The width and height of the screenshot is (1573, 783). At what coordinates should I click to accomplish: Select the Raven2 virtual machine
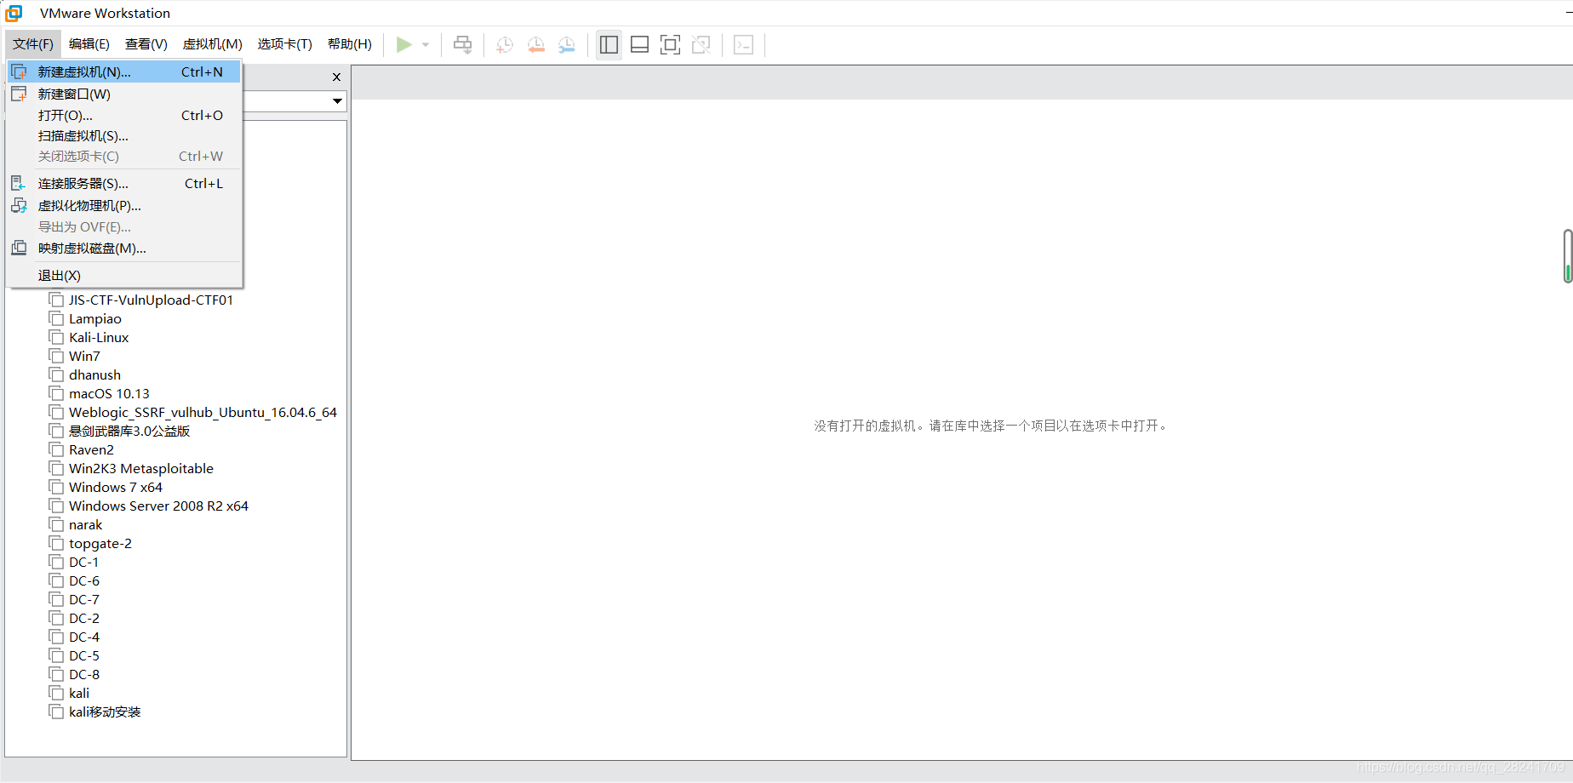coord(91,450)
